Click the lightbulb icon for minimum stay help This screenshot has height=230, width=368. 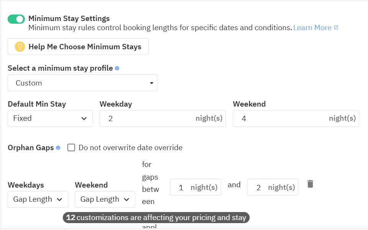[20, 47]
